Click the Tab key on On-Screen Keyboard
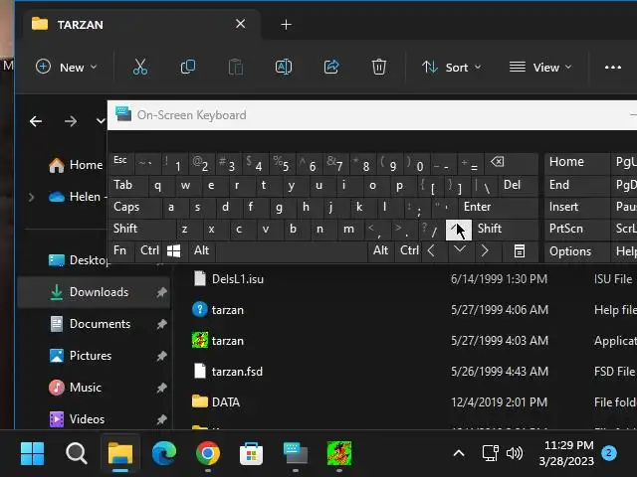Viewport: 637px width, 477px height. pos(128,186)
